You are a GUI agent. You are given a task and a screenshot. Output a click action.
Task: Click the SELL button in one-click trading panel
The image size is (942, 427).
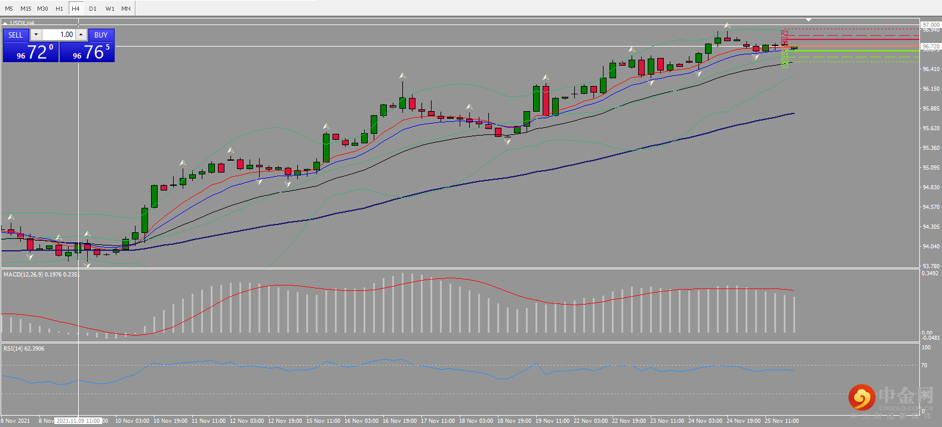click(16, 35)
